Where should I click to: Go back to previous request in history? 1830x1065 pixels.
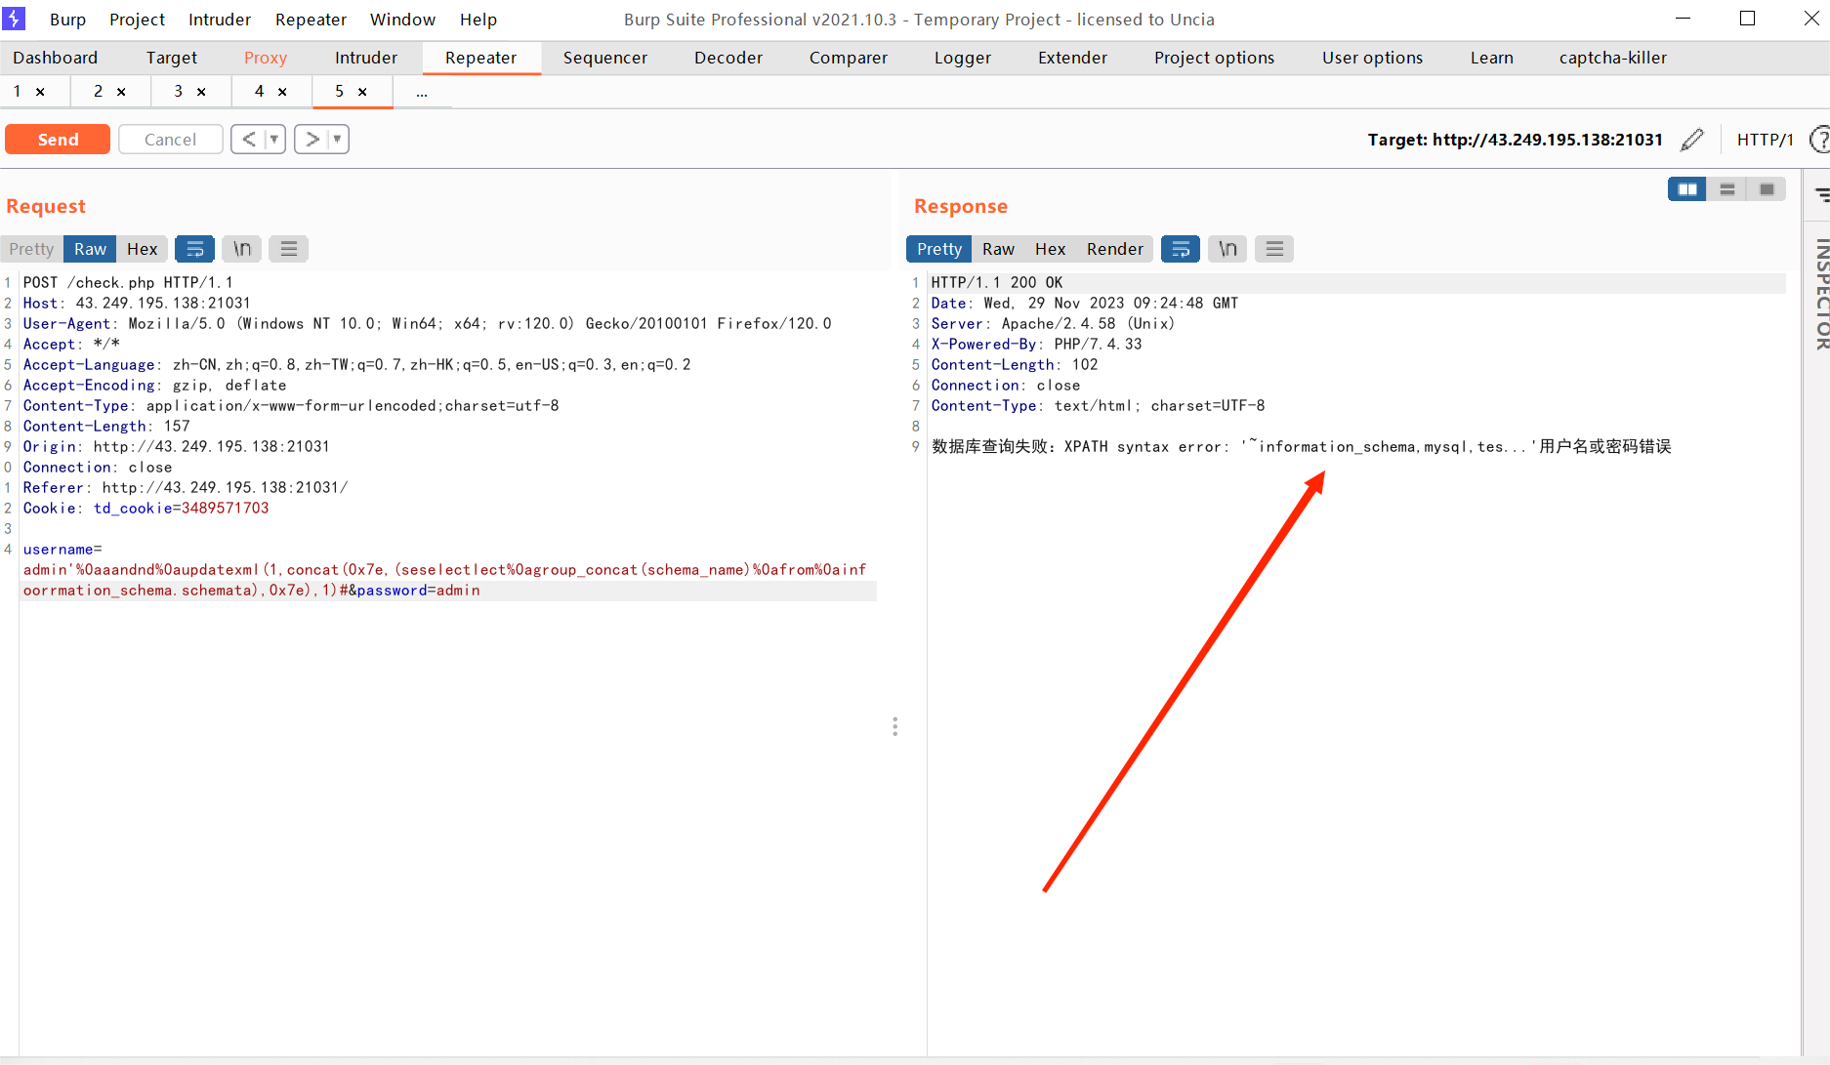tap(249, 140)
